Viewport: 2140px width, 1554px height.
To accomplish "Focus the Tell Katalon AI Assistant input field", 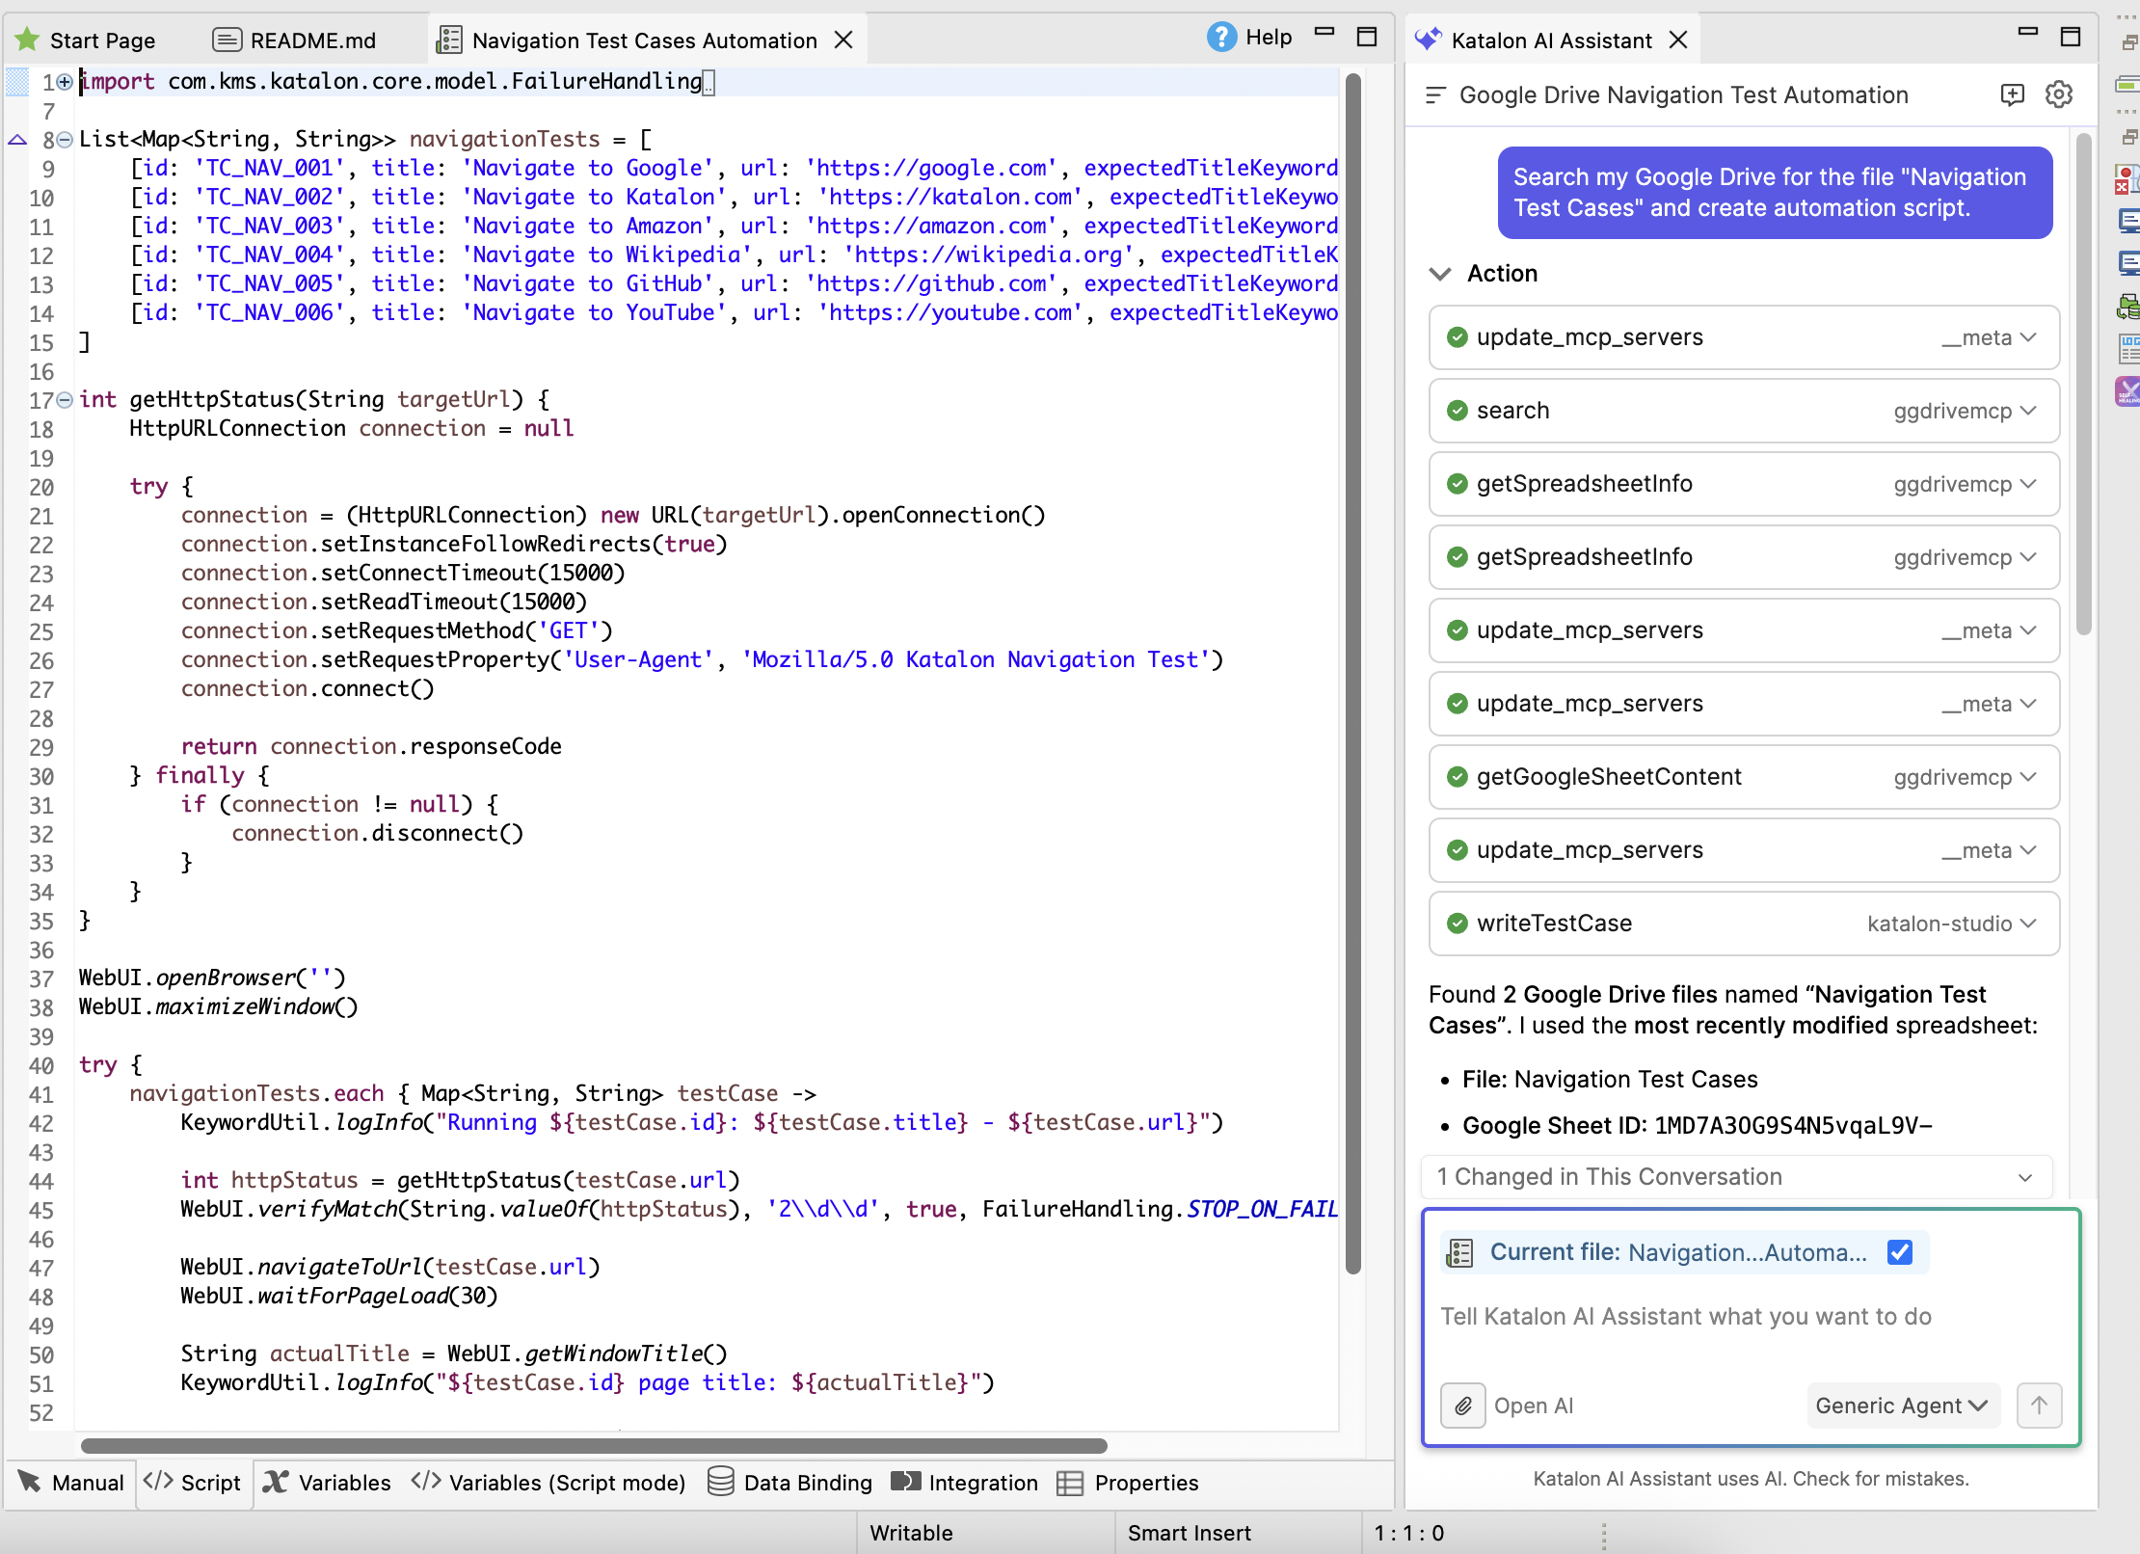I will coord(1751,1317).
